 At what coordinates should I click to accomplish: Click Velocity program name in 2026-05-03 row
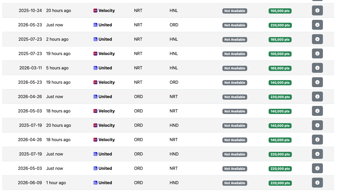(x=107, y=111)
